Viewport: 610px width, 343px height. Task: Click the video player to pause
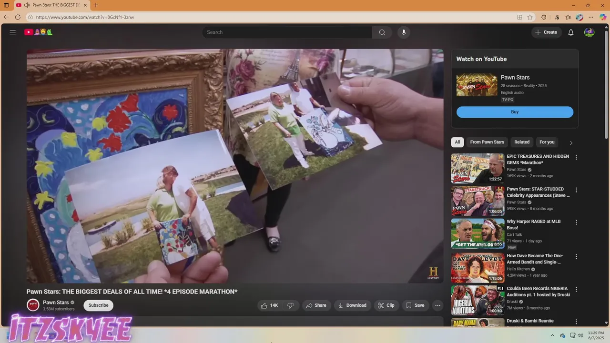point(235,166)
